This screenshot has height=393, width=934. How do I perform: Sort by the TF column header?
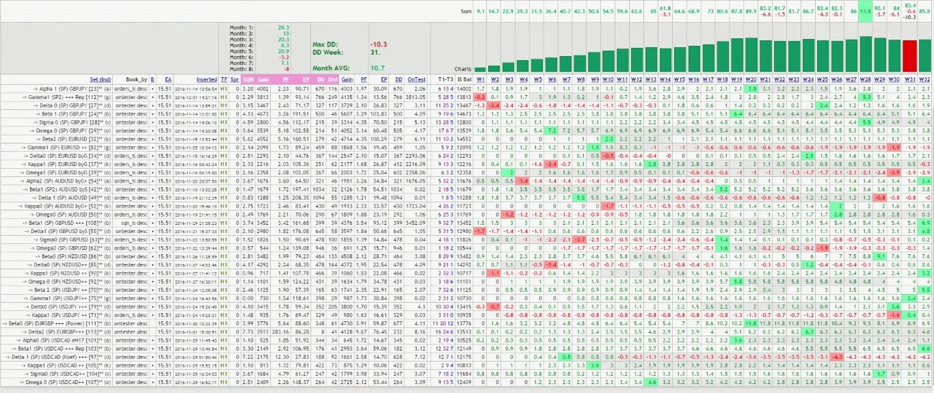pyautogui.click(x=224, y=80)
